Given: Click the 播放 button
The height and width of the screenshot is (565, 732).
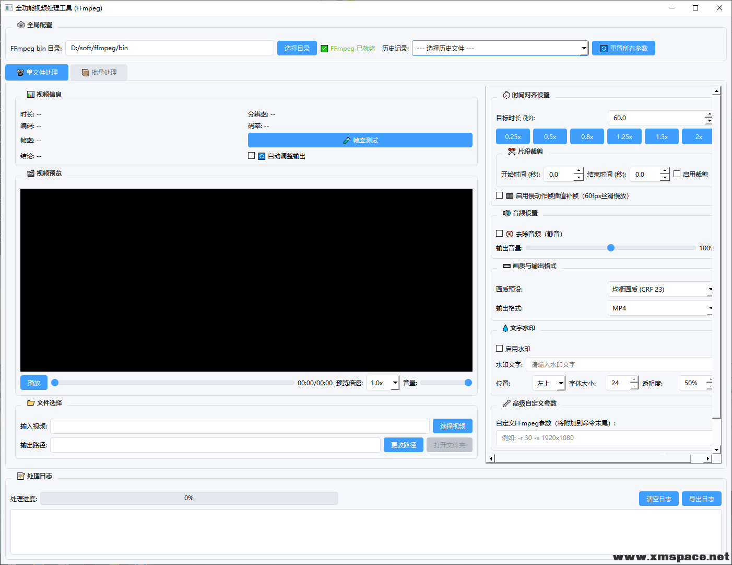Looking at the screenshot, I should (x=34, y=383).
